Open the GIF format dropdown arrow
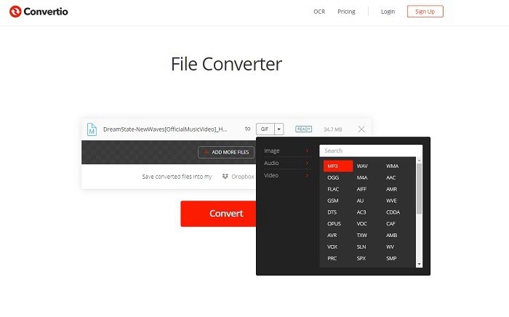The width and height of the screenshot is (509, 317). click(x=278, y=129)
